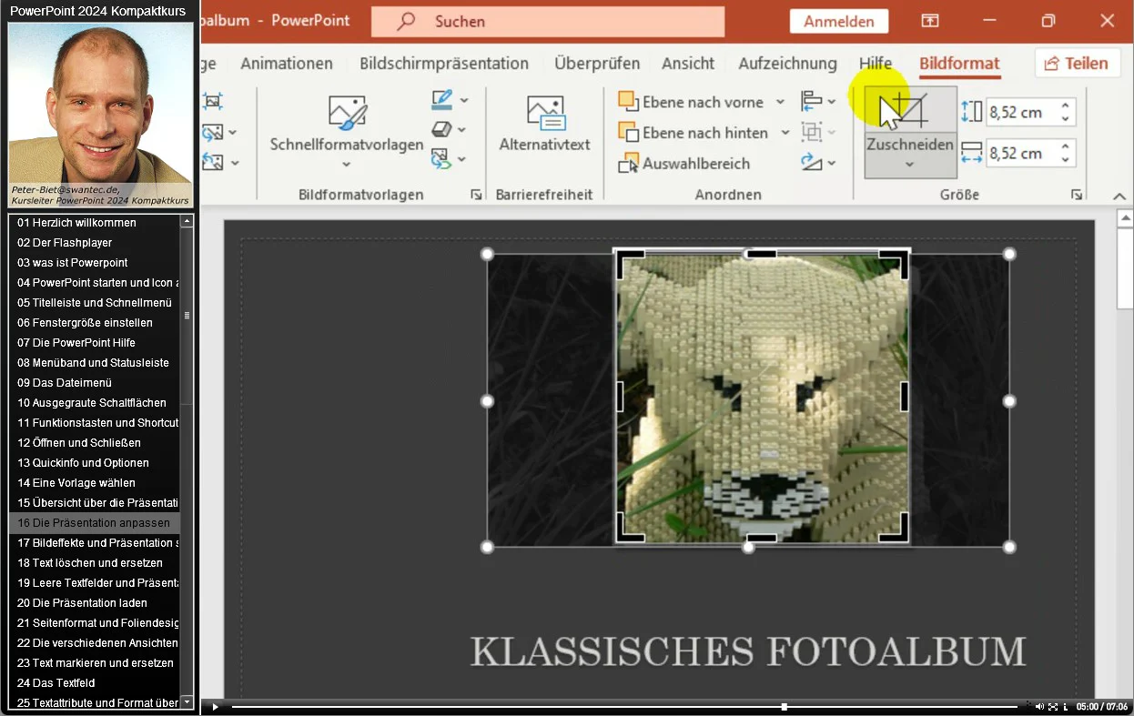Click the top-center crop handle on the picture

[x=762, y=254]
